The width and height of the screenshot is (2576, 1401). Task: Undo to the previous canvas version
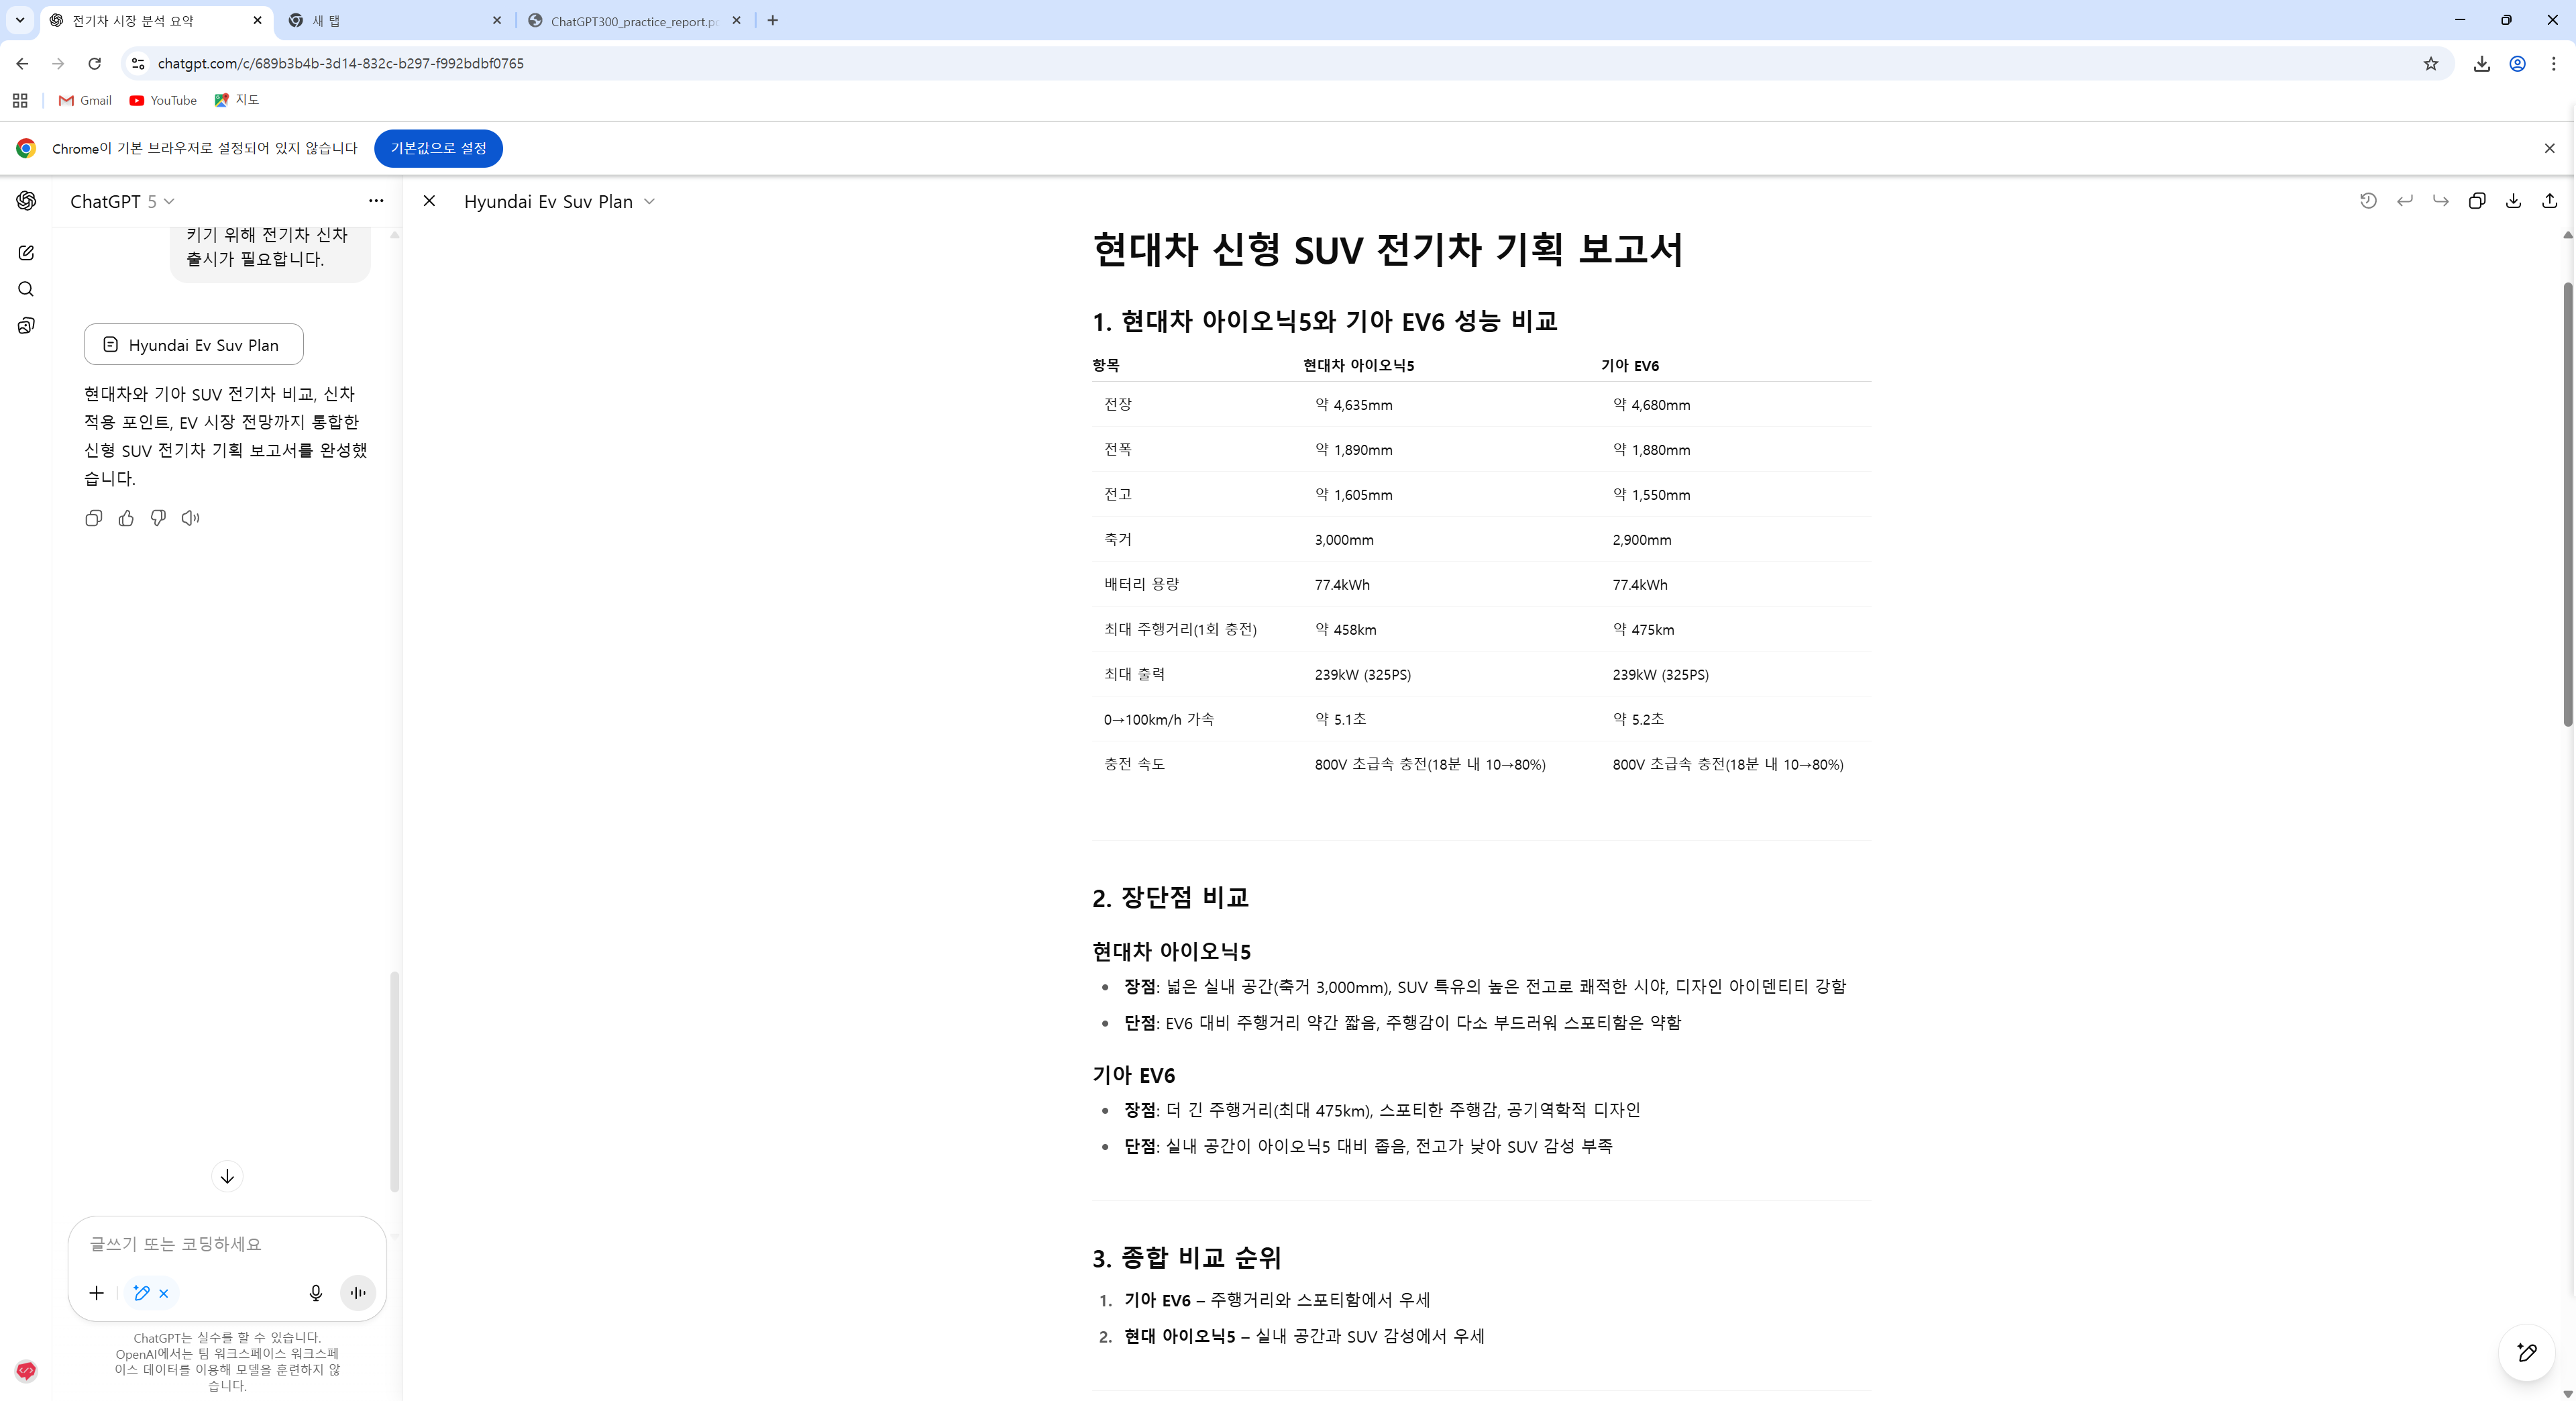pos(2405,201)
